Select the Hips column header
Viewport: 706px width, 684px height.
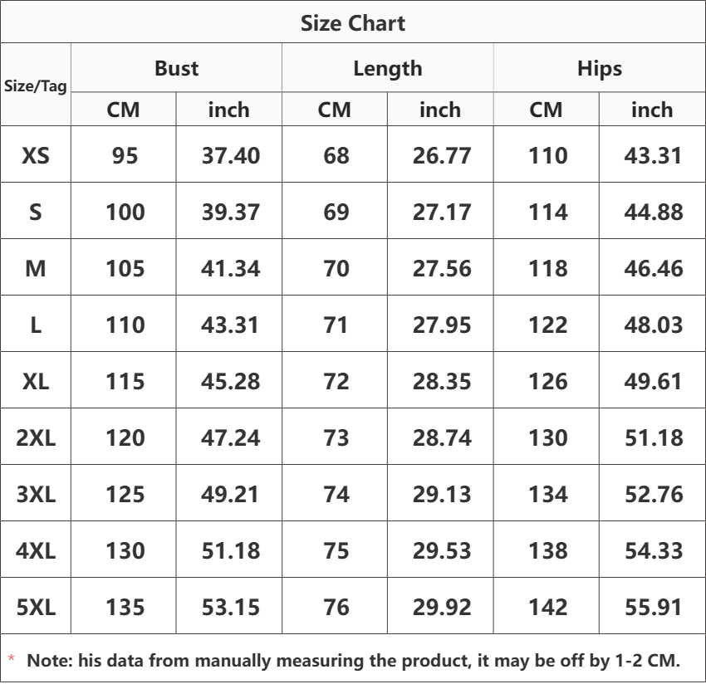pos(600,69)
